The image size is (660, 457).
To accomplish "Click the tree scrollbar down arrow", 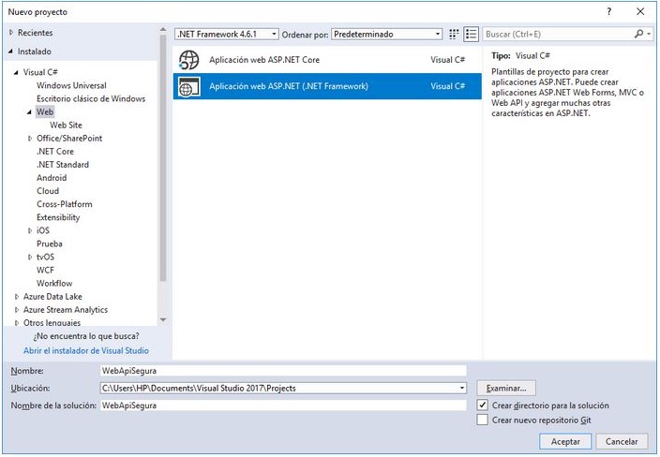I will [163, 320].
